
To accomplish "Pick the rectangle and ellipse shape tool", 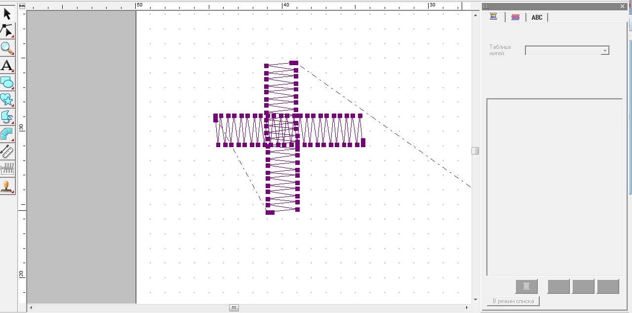I will point(7,82).
